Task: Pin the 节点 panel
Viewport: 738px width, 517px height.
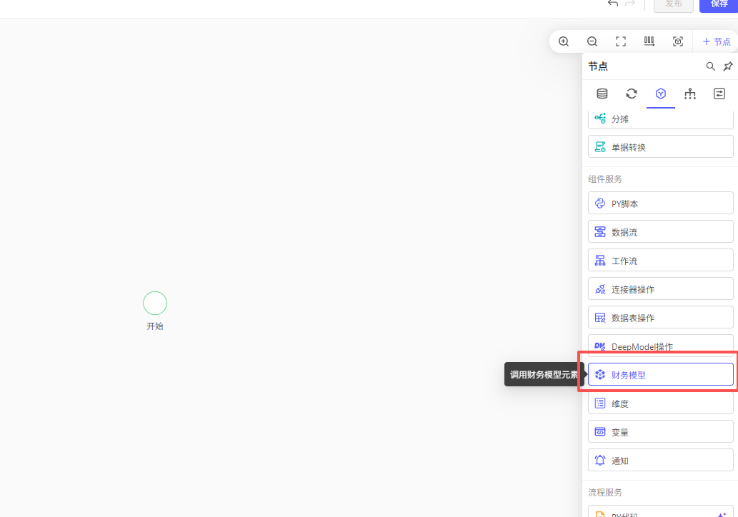Action: click(x=728, y=66)
